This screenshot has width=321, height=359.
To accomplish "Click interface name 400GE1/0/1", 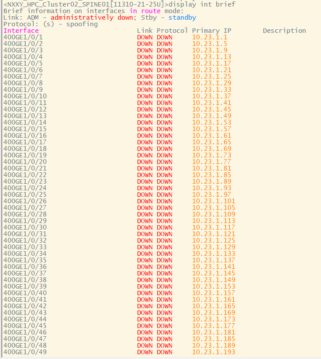I will tap(23, 37).
